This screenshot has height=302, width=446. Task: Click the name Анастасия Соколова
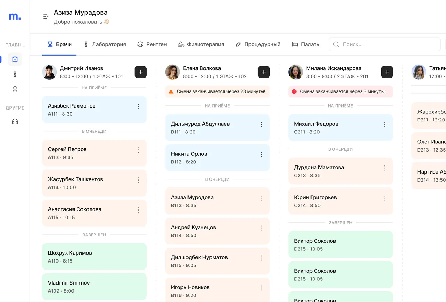click(x=75, y=209)
